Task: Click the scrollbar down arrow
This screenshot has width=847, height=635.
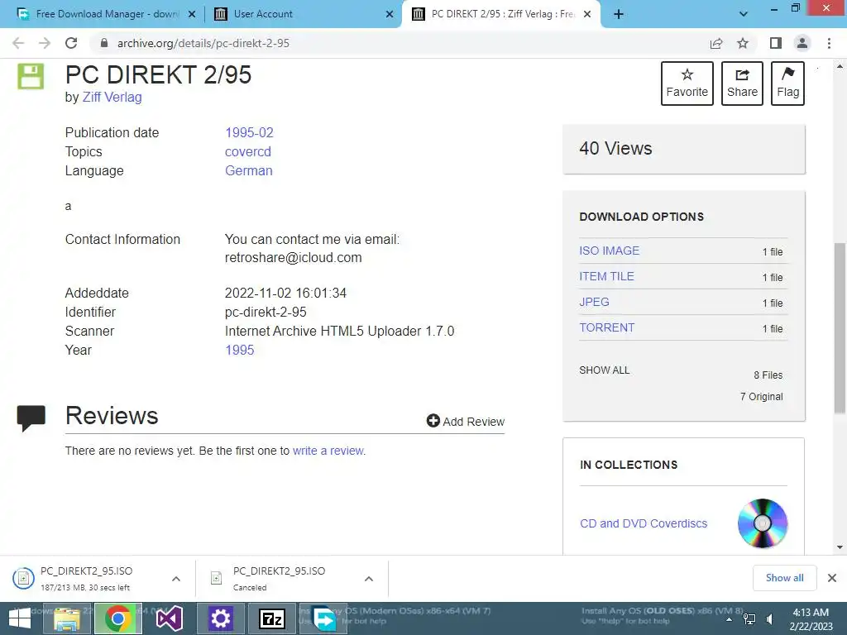Action: tap(840, 547)
